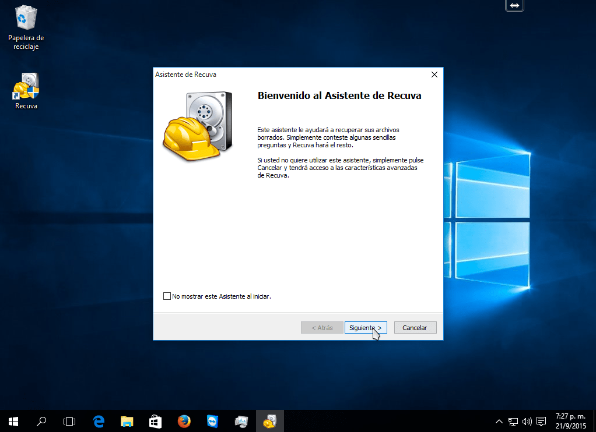Viewport: 596px width, 432px height.
Task: Open Task View from the taskbar
Action: click(x=69, y=422)
